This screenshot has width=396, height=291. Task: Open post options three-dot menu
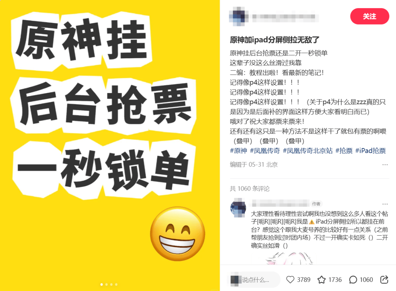pos(385,165)
